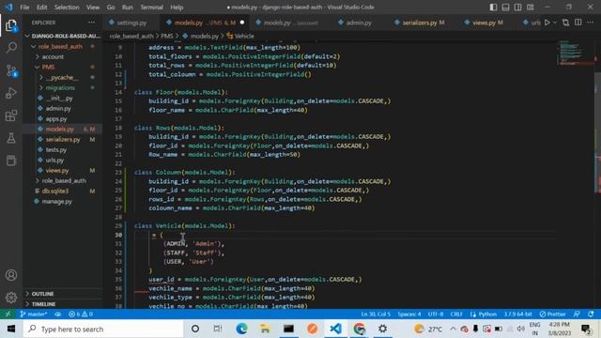The width and height of the screenshot is (601, 338).
Task: Click Windows taskbar search box
Action: click(x=103, y=329)
